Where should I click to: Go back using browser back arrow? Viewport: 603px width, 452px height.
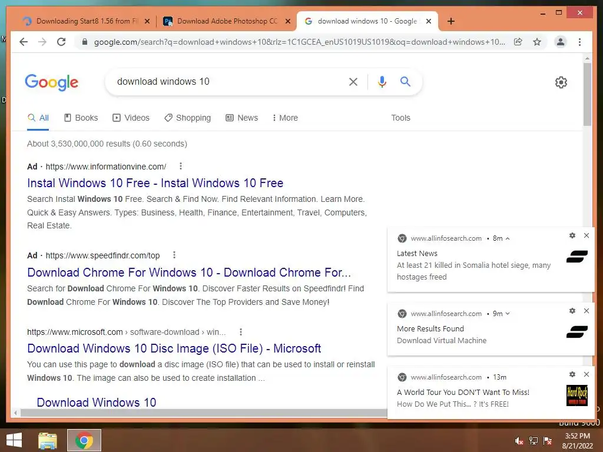click(x=24, y=42)
